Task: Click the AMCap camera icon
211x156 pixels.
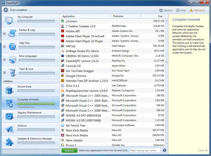Action: 62,46
